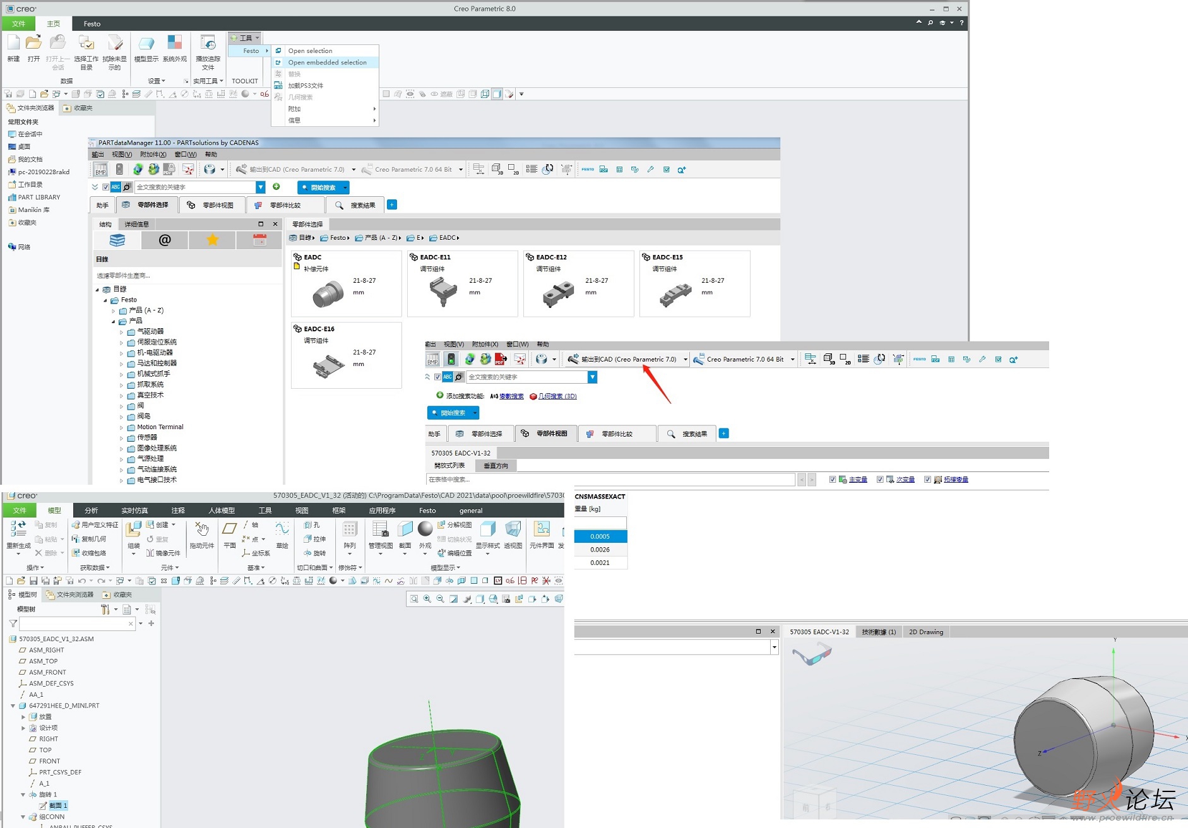Open the search keyword history dropdown in the catalog window

tap(260, 187)
